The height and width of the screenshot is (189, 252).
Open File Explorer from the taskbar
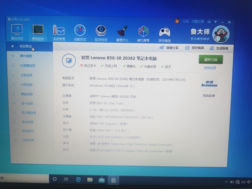coord(90,180)
